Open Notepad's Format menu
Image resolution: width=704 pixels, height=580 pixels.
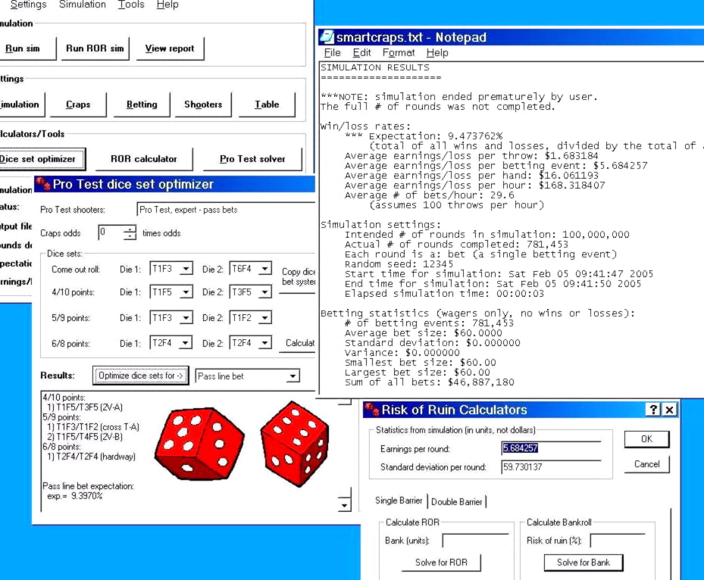399,53
